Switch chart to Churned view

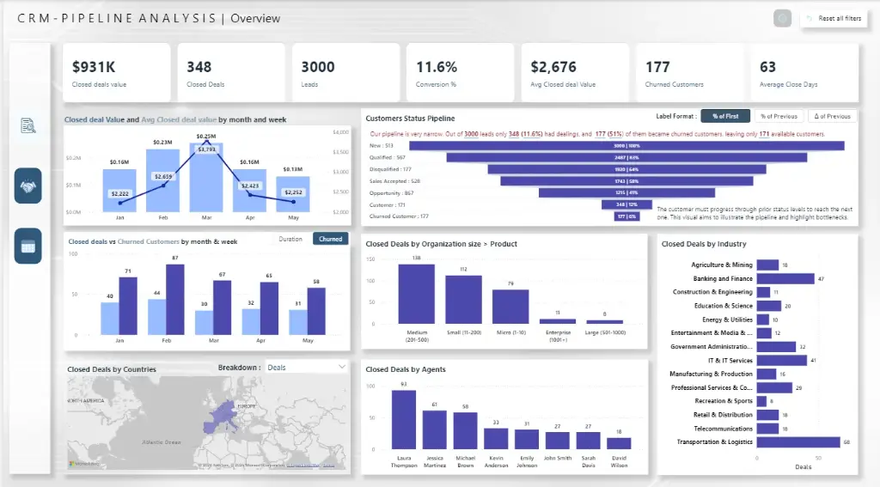pos(331,239)
